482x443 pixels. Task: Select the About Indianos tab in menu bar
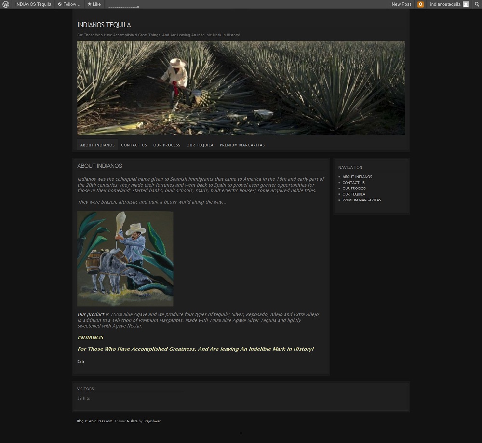tap(97, 145)
